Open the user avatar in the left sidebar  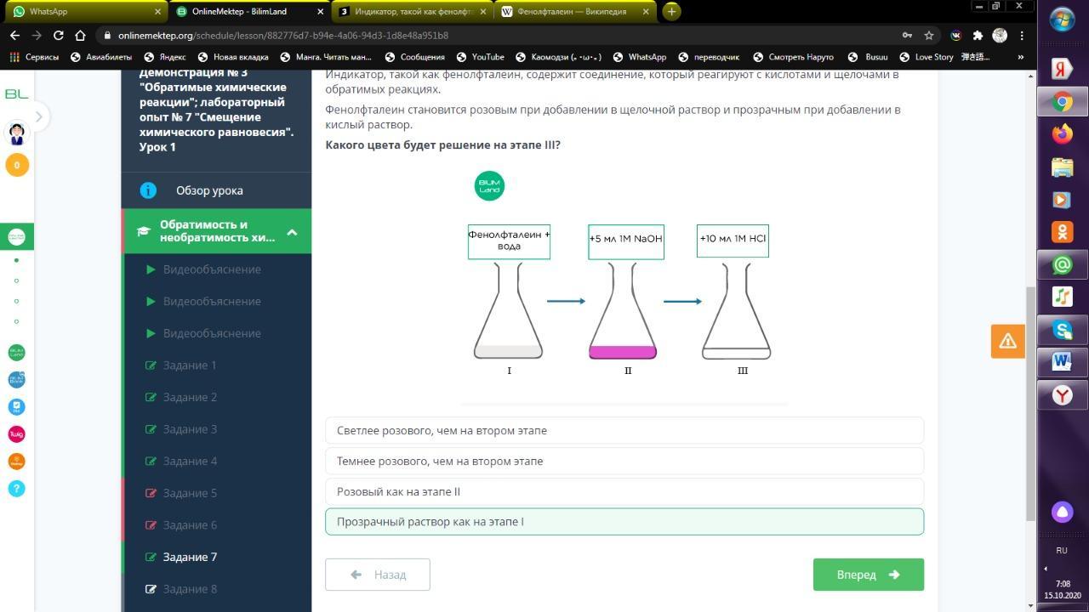point(17,133)
